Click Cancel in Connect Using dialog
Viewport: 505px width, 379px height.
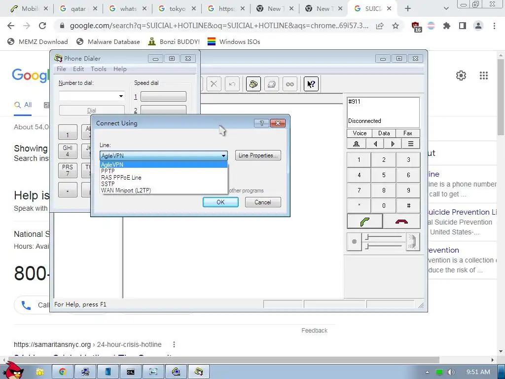pyautogui.click(x=263, y=202)
